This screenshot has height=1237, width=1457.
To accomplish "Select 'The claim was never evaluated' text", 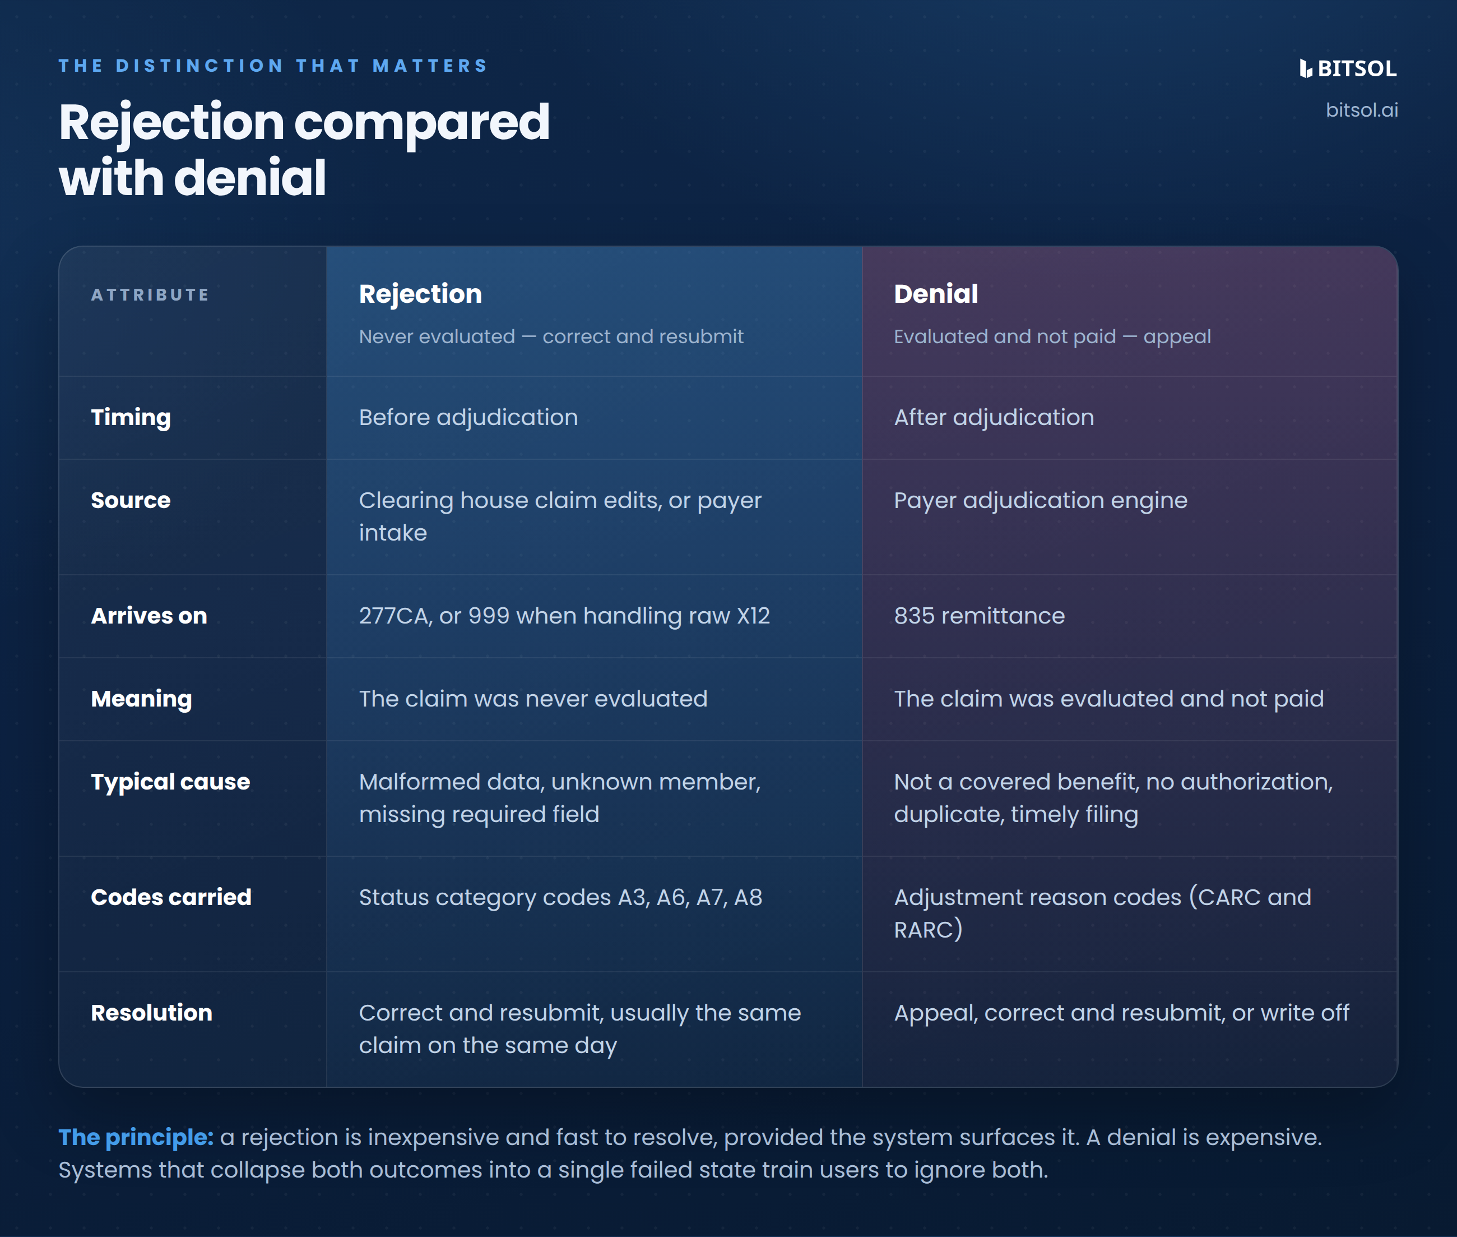I will pyautogui.click(x=533, y=699).
